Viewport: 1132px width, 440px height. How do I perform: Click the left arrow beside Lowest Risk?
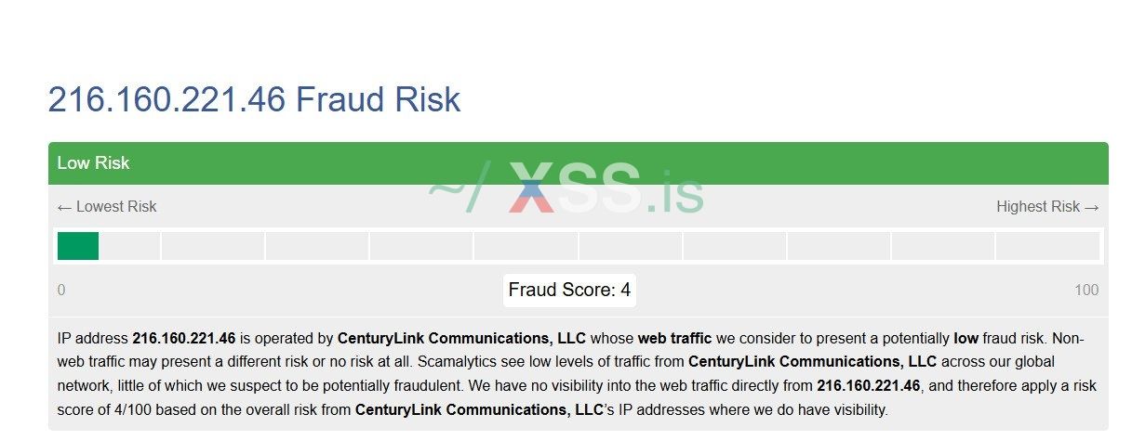(64, 207)
